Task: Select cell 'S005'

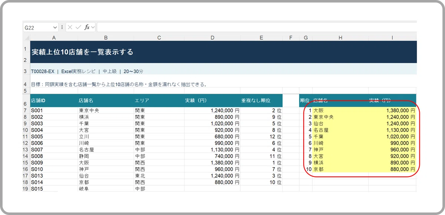Action: click(x=54, y=137)
